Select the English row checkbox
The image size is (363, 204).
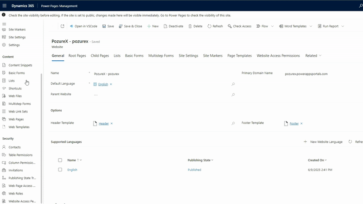60,170
